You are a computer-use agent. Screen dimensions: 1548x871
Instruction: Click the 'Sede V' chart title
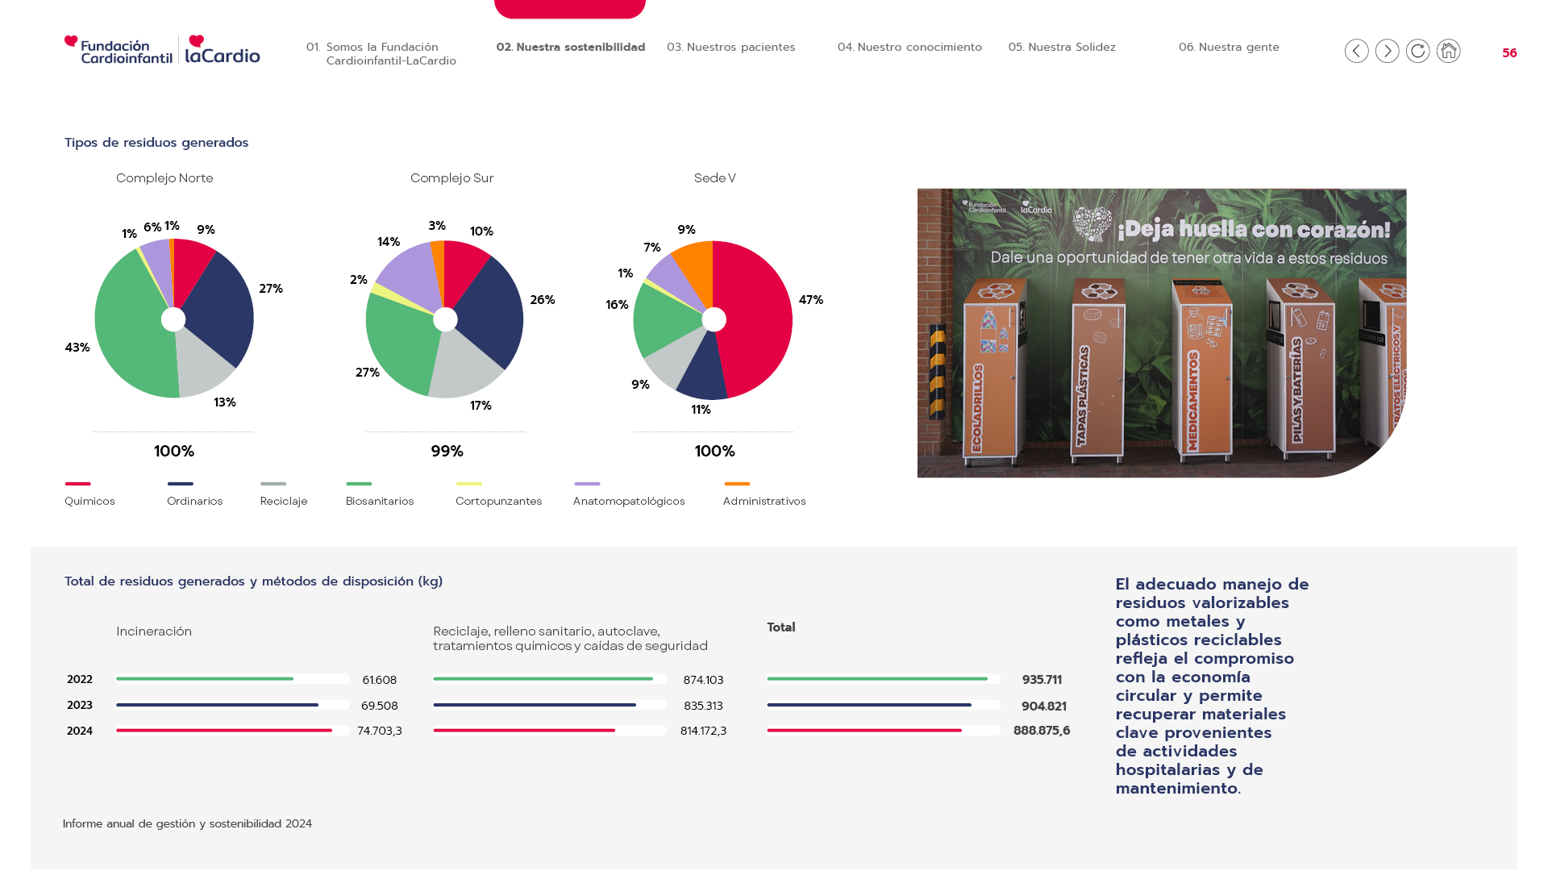(714, 178)
